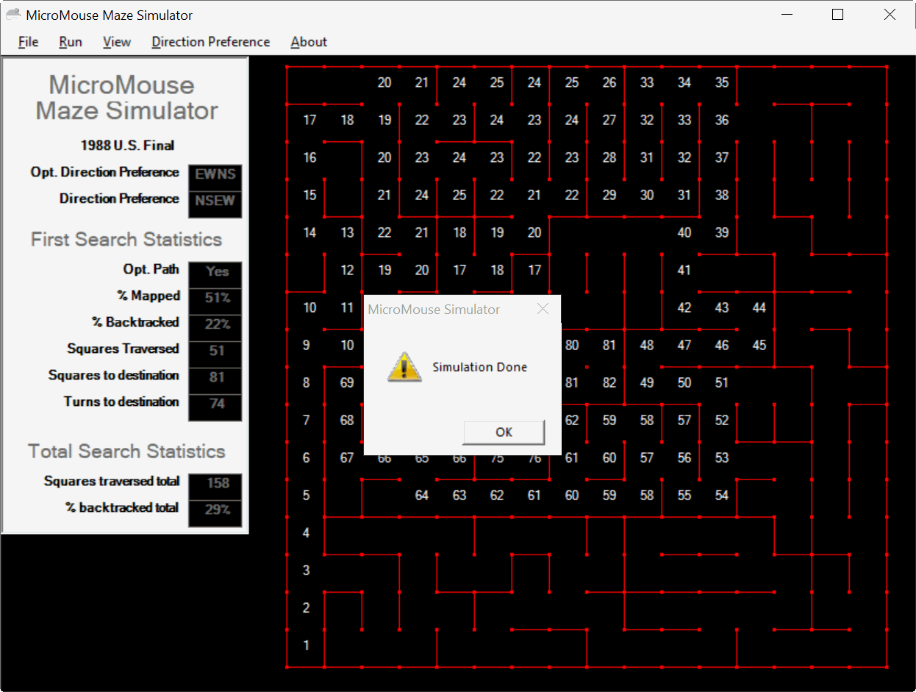Open the Run menu
Image resolution: width=916 pixels, height=692 pixels.
(x=70, y=42)
